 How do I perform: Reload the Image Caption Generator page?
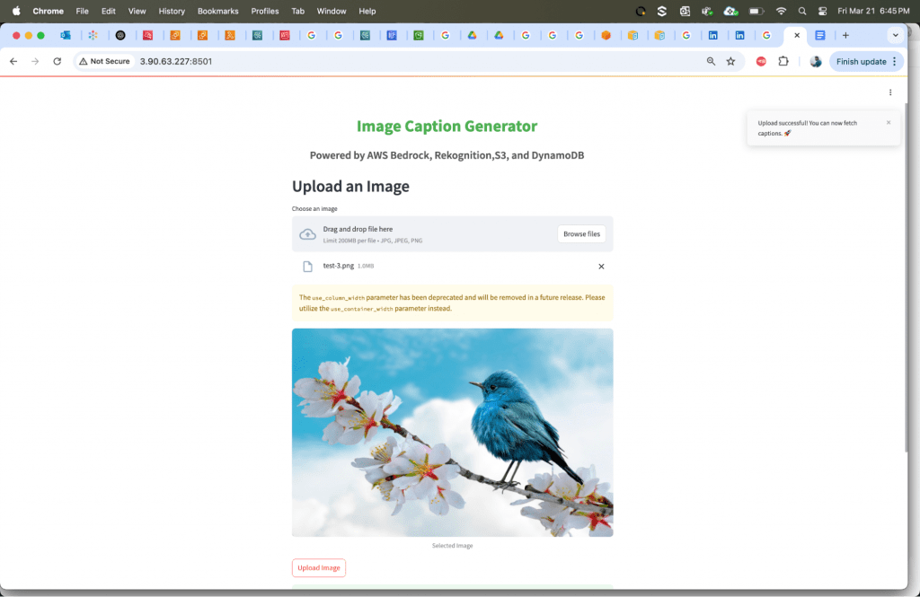point(57,61)
